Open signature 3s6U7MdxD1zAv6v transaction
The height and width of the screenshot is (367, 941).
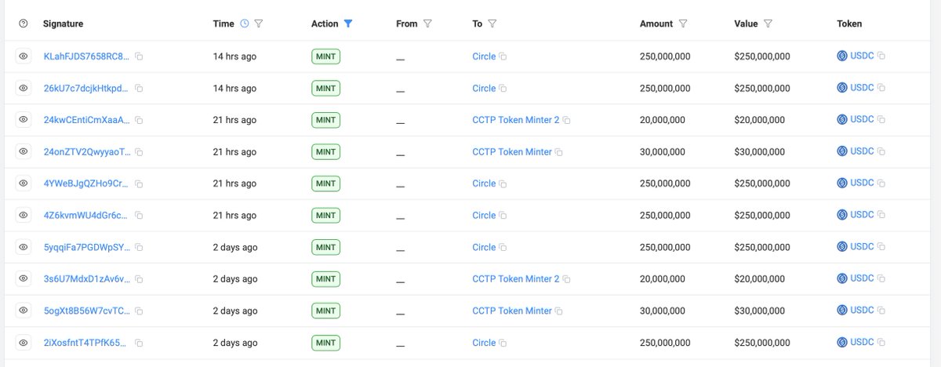coord(87,279)
